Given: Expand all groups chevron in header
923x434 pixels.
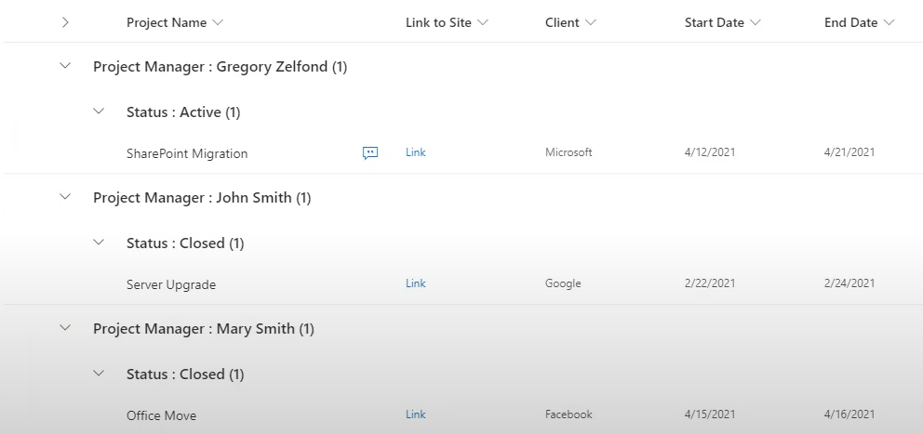Looking at the screenshot, I should point(65,22).
